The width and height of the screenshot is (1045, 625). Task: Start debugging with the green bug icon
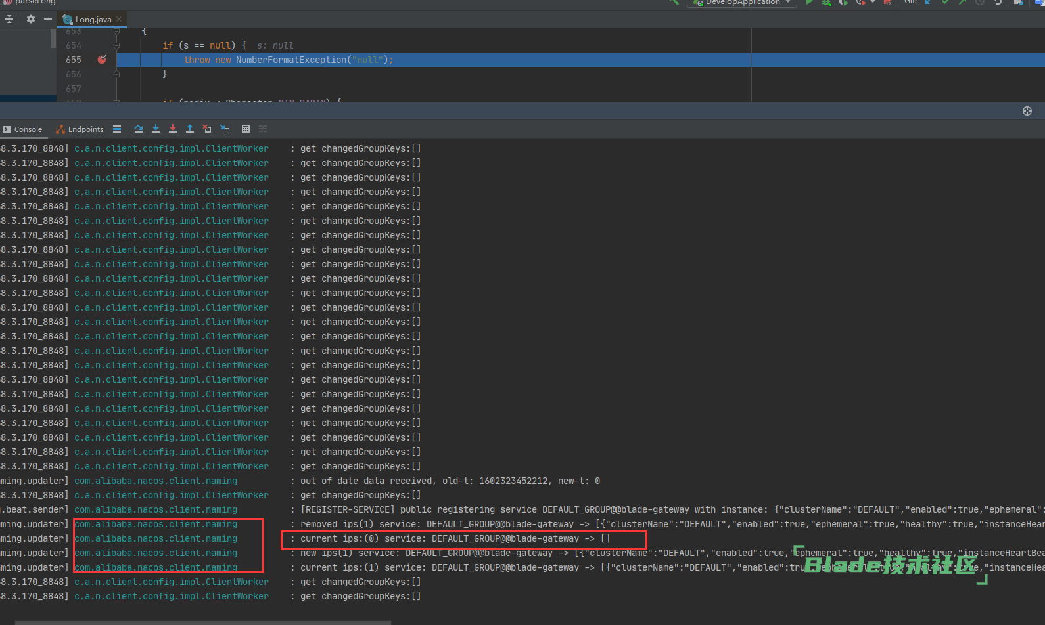pos(826,3)
